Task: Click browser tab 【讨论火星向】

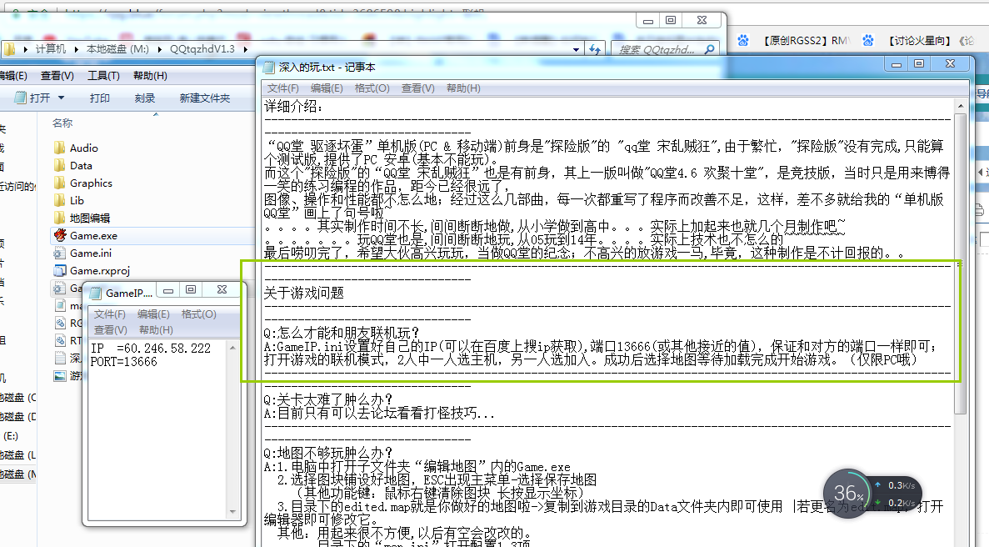Action: click(x=922, y=40)
